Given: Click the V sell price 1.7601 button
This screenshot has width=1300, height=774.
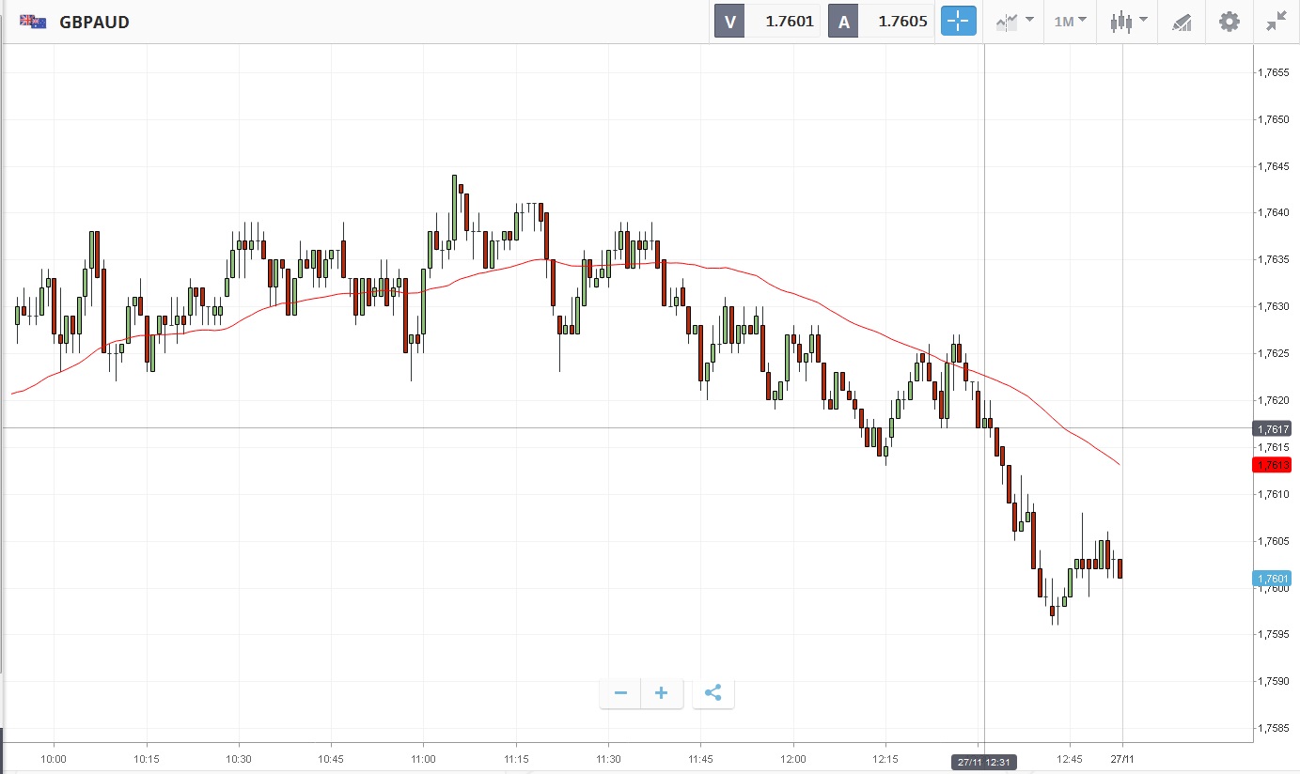Looking at the screenshot, I should click(768, 22).
